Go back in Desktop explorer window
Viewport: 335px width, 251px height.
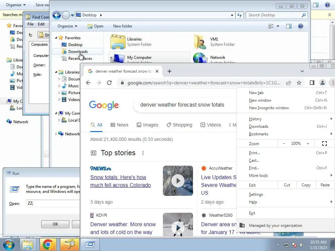tap(57, 15)
